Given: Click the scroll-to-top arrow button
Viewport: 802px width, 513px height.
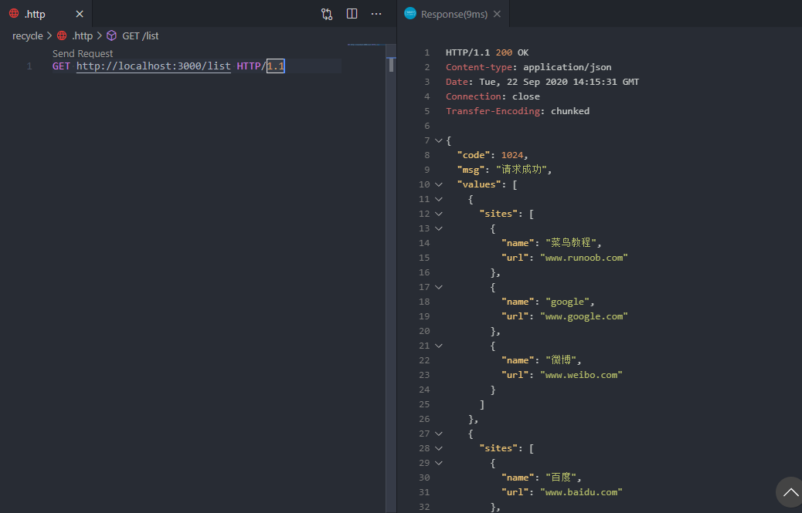Looking at the screenshot, I should 790,493.
